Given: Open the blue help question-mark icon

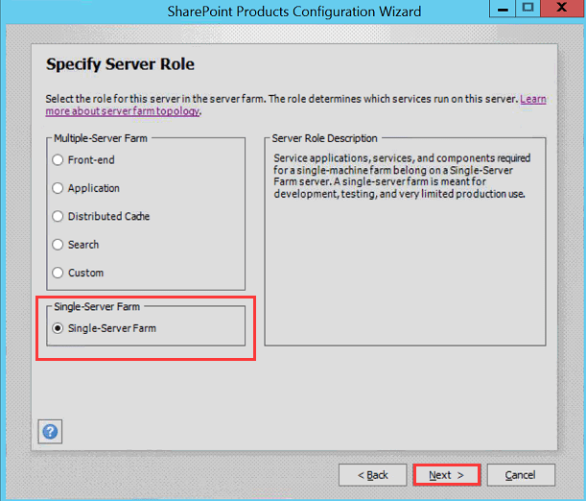Looking at the screenshot, I should (50, 432).
